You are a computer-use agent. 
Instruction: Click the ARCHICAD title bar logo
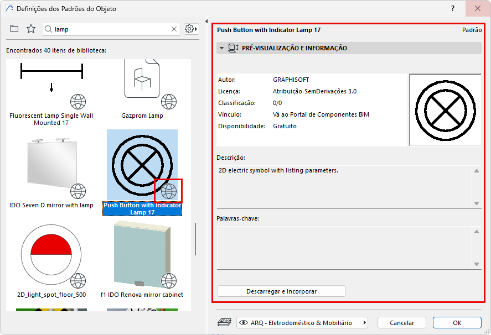click(x=9, y=8)
